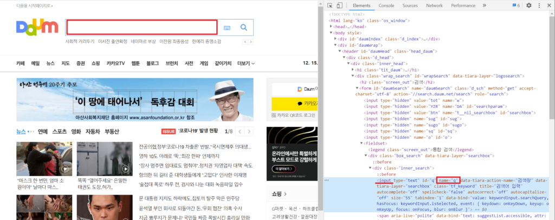
Task: Go to next issue slide arrow
Action: click(249, 132)
